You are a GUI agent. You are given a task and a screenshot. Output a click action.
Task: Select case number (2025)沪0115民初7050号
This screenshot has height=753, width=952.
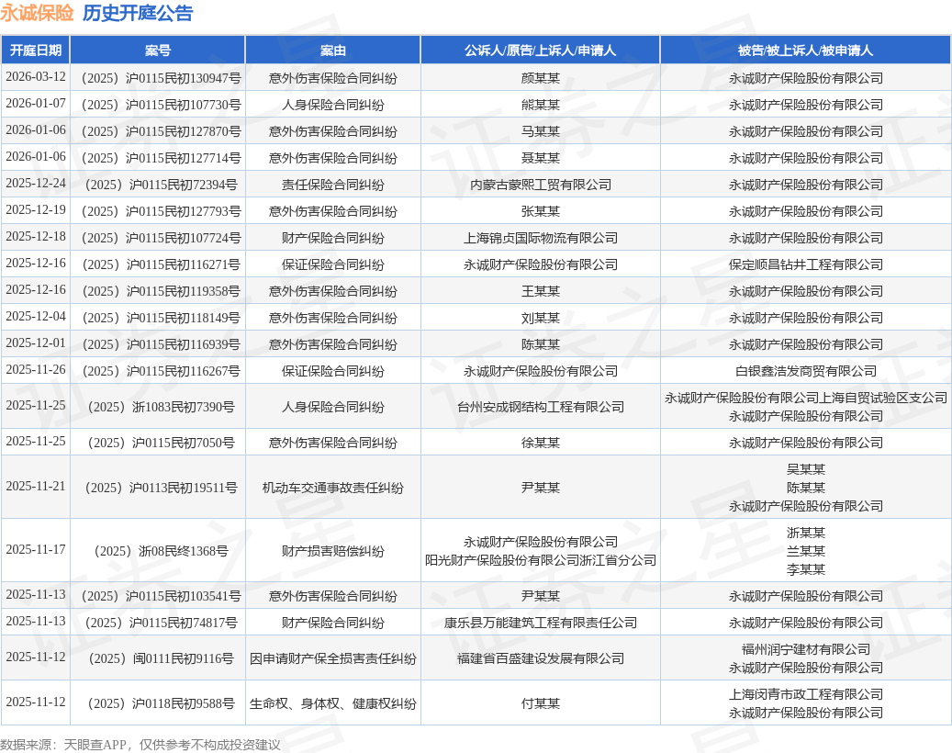[161, 444]
